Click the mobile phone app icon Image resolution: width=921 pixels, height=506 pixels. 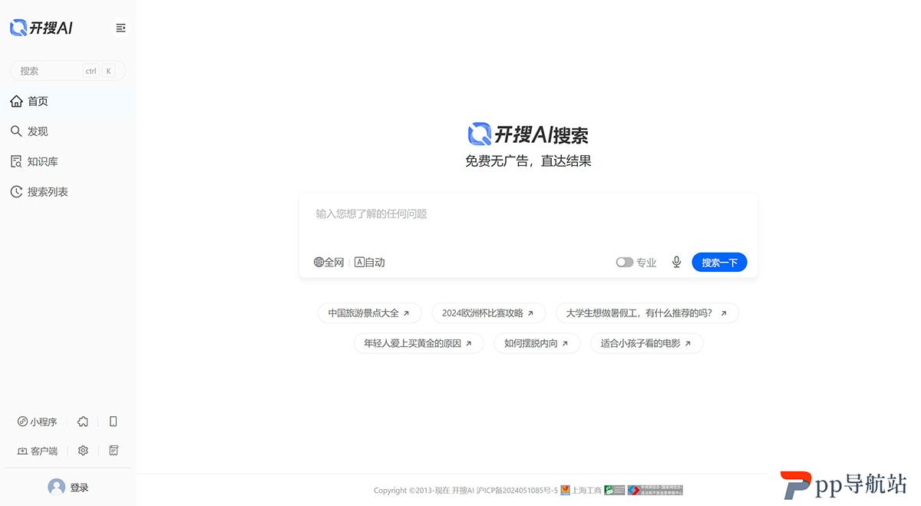(114, 422)
